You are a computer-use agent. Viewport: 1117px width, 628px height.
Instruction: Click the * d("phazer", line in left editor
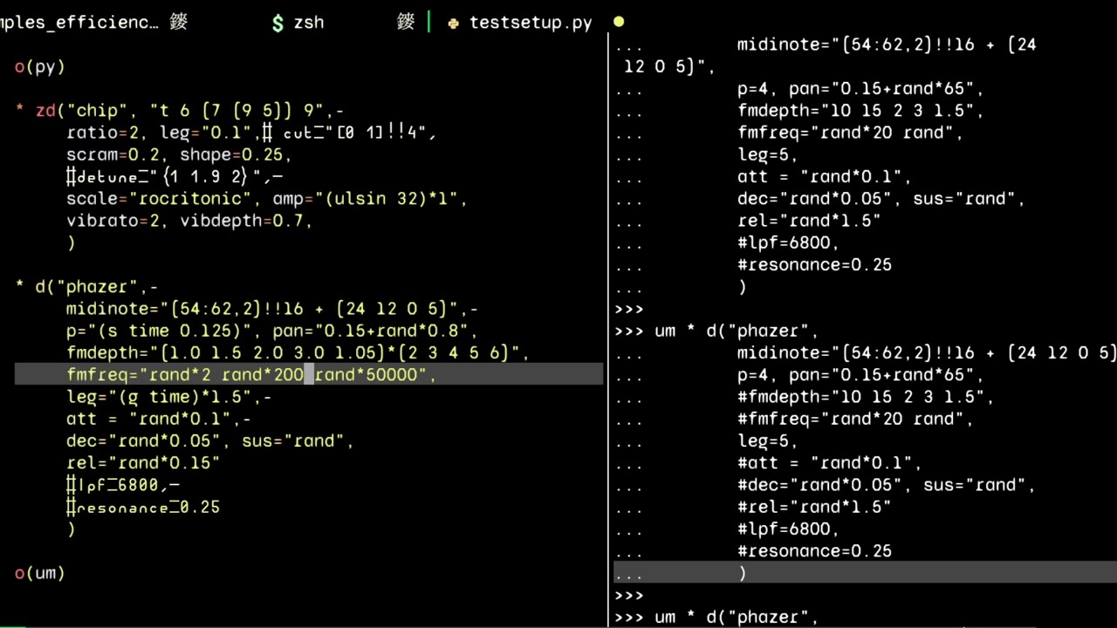(x=86, y=287)
